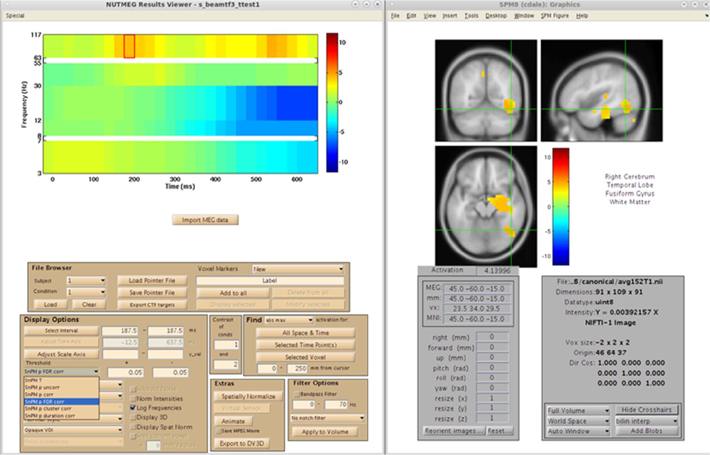This screenshot has width=710, height=455.
Task: Choose SnPM p uncorr threshold option
Action: pos(62,387)
